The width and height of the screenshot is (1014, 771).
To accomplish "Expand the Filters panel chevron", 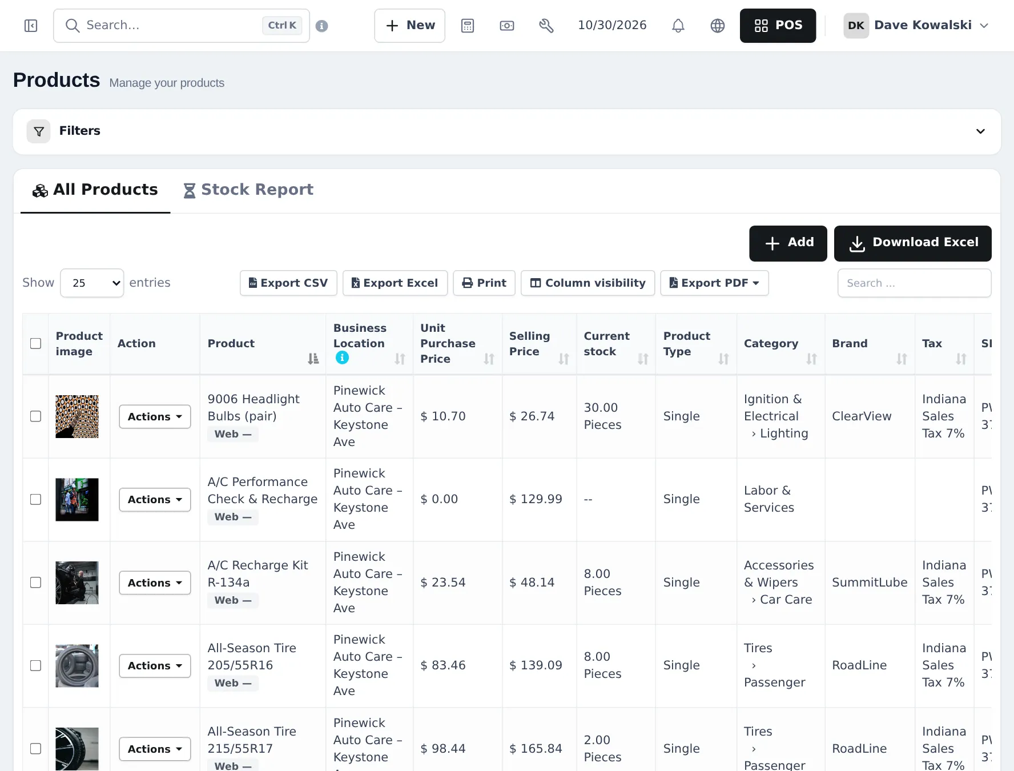I will point(980,131).
